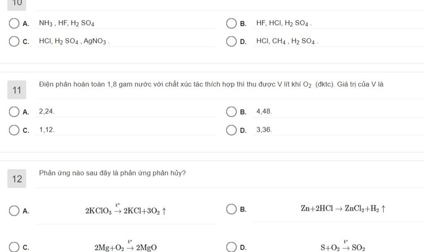Select option C HCl, H2SO4, AgNO3

click(x=14, y=42)
